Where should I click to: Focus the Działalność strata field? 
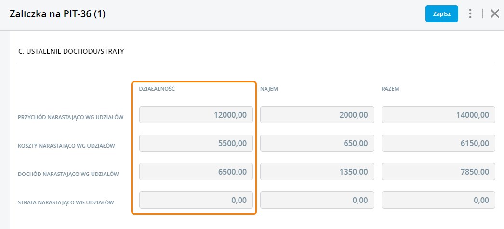click(x=196, y=200)
